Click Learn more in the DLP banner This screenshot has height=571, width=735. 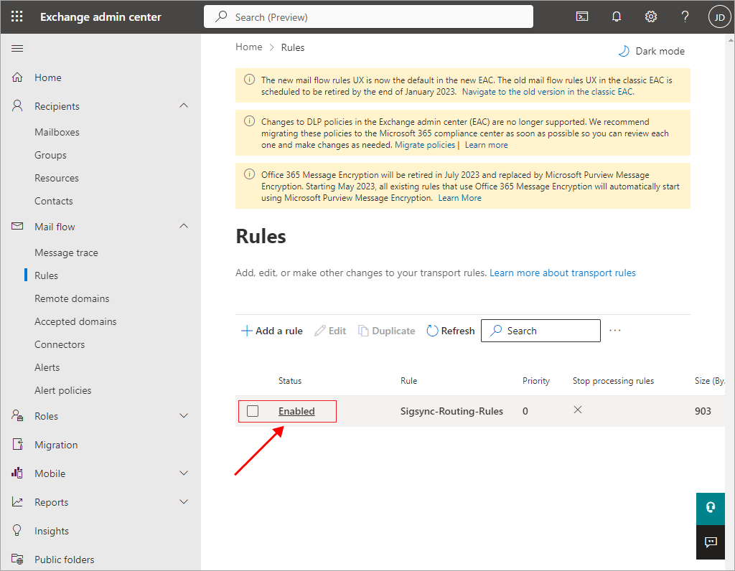486,145
